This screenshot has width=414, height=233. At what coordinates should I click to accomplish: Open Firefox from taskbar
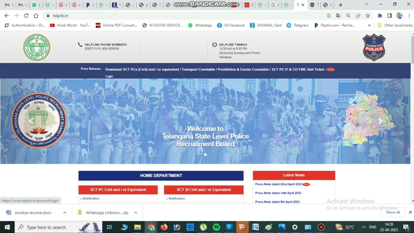164,227
